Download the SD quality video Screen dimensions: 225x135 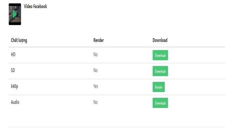pos(160,71)
